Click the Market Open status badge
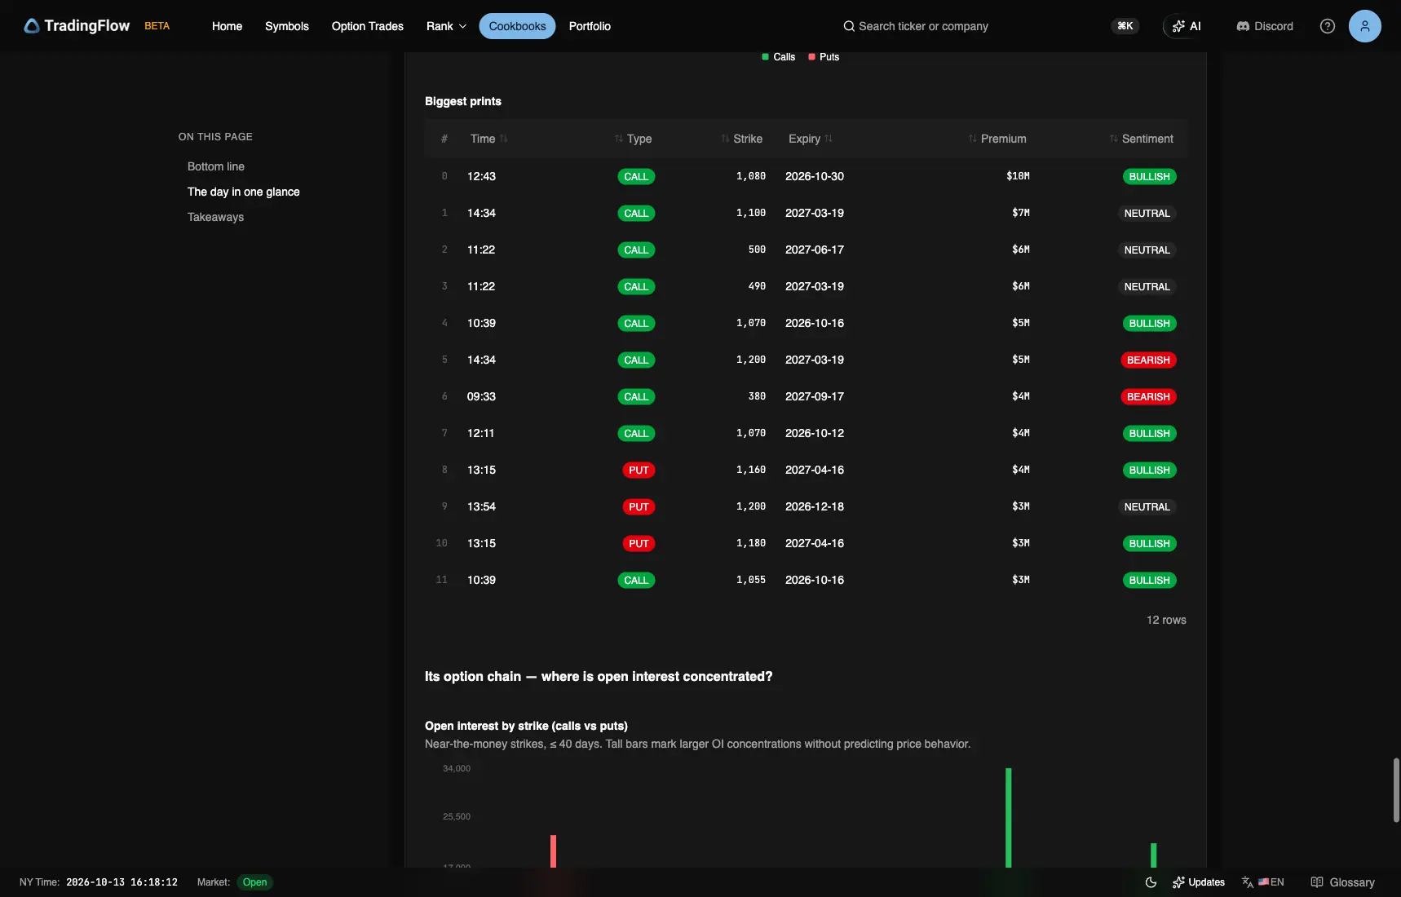This screenshot has width=1401, height=897. 254,882
